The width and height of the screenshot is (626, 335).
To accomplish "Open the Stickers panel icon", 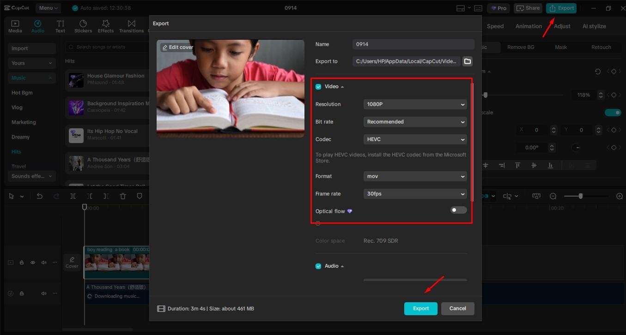I will pos(83,24).
